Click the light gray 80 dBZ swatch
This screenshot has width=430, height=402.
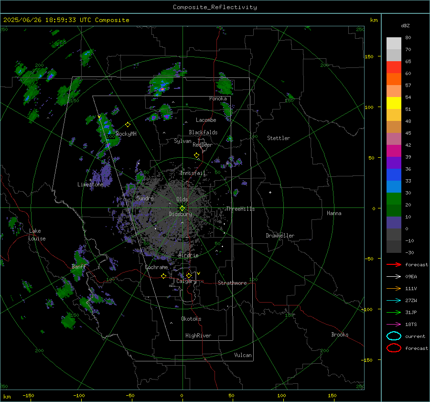[x=394, y=43]
